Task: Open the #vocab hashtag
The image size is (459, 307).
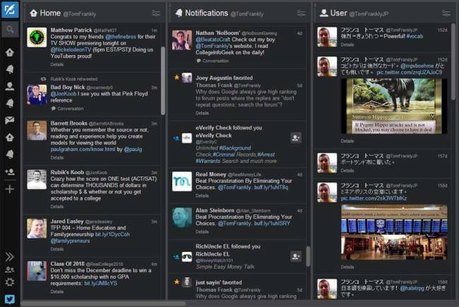Action: [415, 36]
